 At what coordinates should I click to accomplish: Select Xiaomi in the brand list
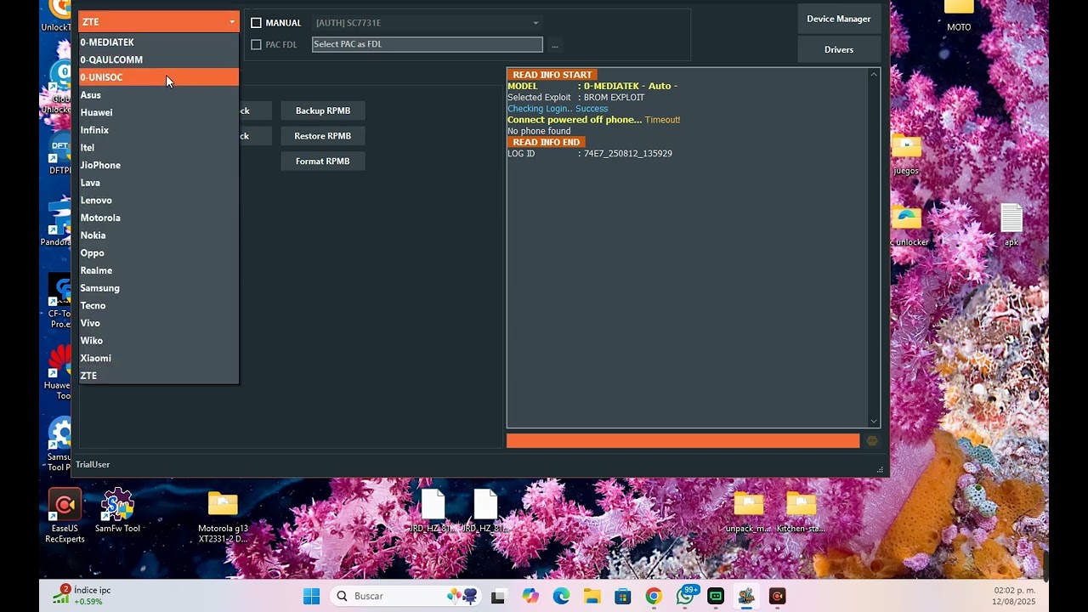[x=158, y=358]
